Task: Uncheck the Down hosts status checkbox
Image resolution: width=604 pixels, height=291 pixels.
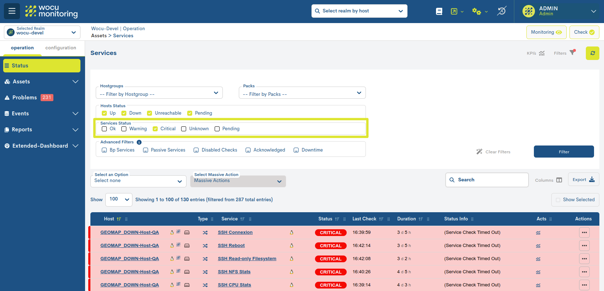Action: pyautogui.click(x=124, y=113)
